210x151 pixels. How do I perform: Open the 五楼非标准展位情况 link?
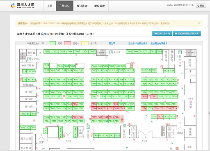[138, 43]
